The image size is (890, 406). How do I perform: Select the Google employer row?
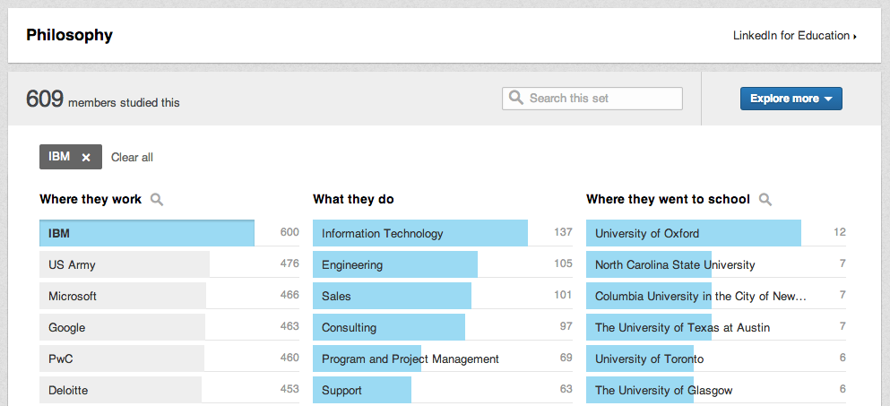123,327
